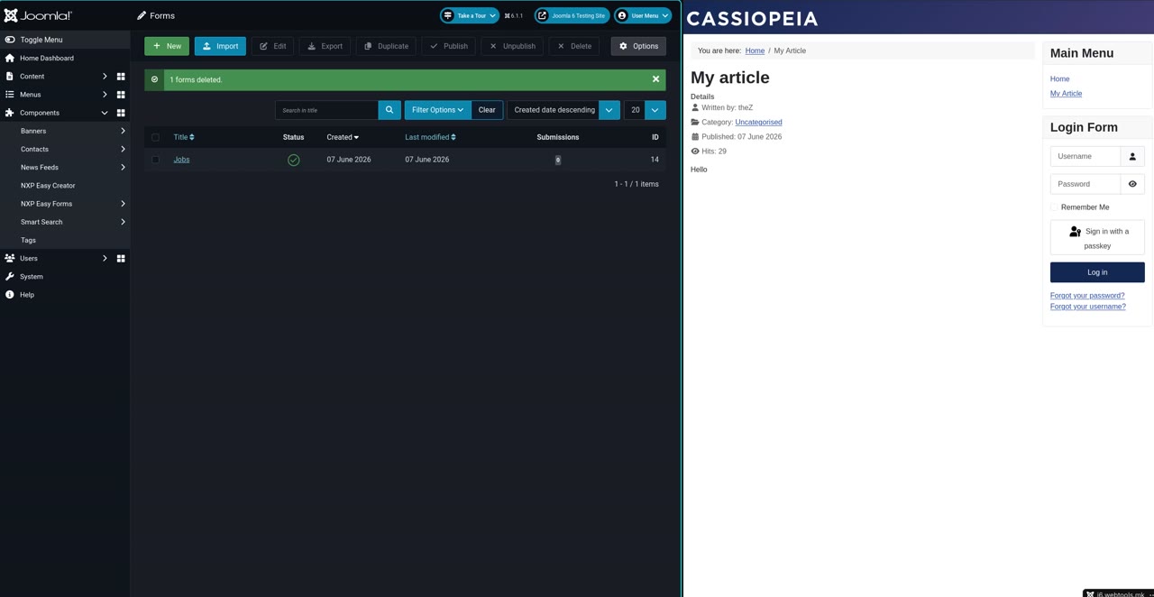The image size is (1154, 597).
Task: Open the Jobs form link
Action: (181, 160)
